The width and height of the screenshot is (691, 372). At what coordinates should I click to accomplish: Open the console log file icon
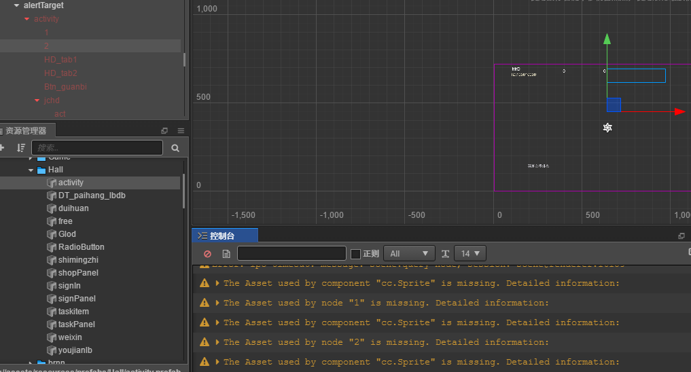click(226, 254)
